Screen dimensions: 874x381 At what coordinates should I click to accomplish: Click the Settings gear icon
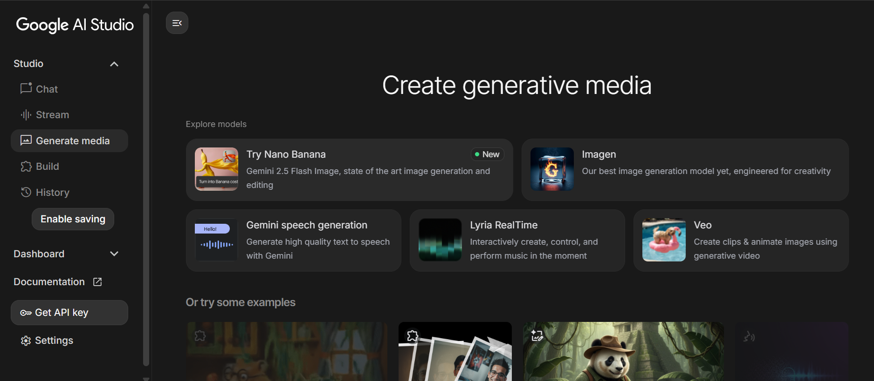pos(26,341)
